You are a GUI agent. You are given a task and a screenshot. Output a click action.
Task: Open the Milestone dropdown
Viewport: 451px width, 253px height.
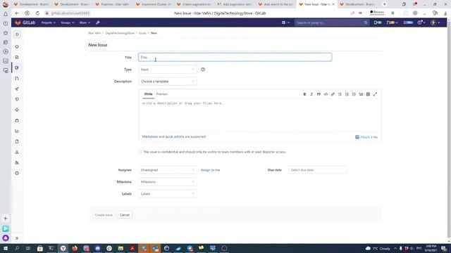click(x=168, y=182)
